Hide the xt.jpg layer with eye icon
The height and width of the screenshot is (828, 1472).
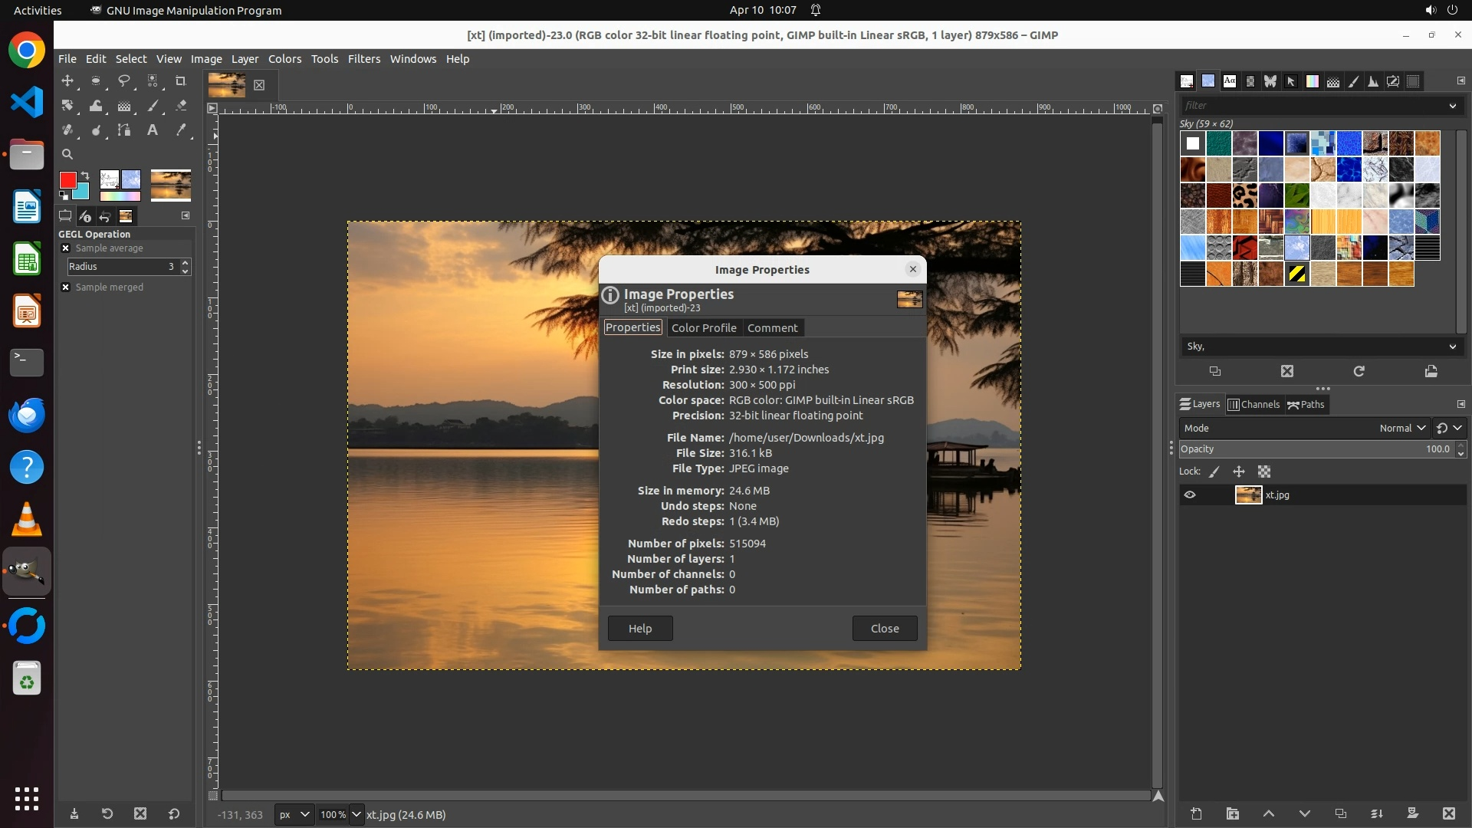pos(1190,495)
